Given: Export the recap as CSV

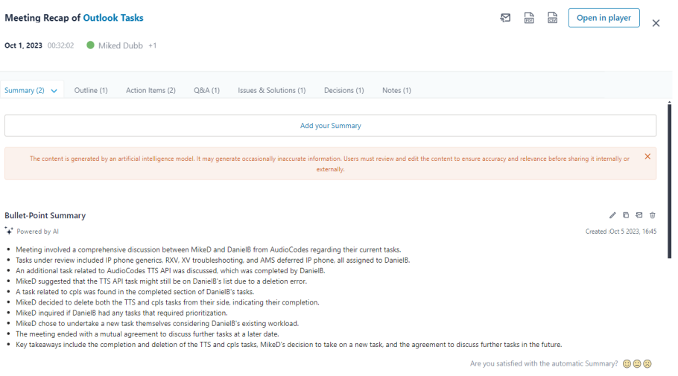Looking at the screenshot, I should pyautogui.click(x=552, y=18).
